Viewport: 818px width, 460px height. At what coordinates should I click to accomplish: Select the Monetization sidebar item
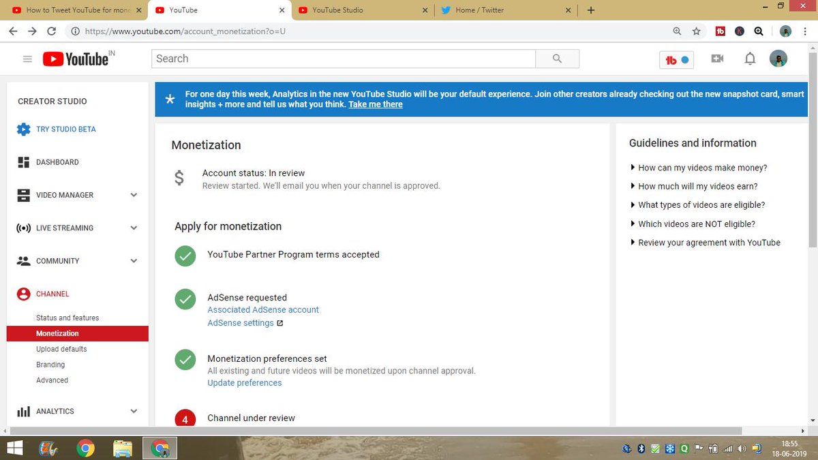[x=78, y=333]
